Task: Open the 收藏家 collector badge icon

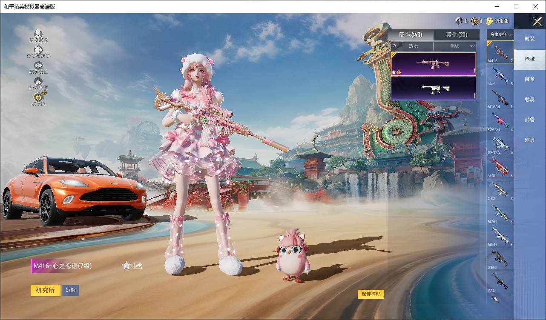Action: 38,98
